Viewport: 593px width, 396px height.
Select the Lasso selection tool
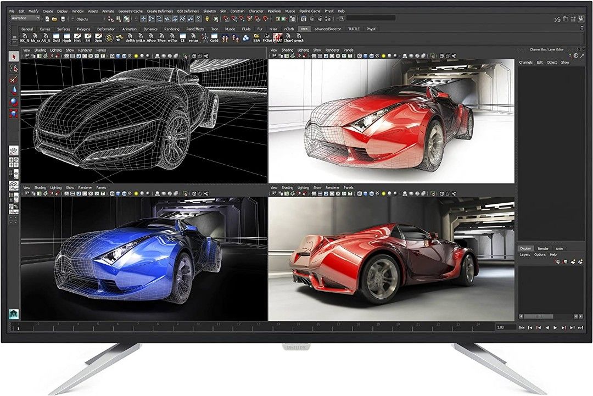[x=12, y=68]
